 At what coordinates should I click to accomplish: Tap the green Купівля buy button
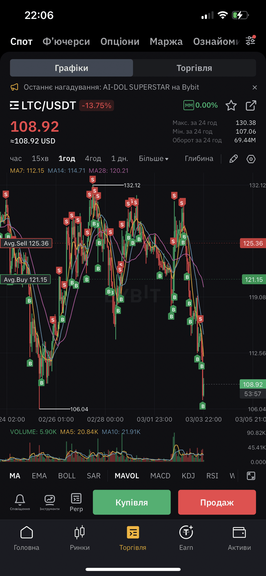(x=132, y=502)
